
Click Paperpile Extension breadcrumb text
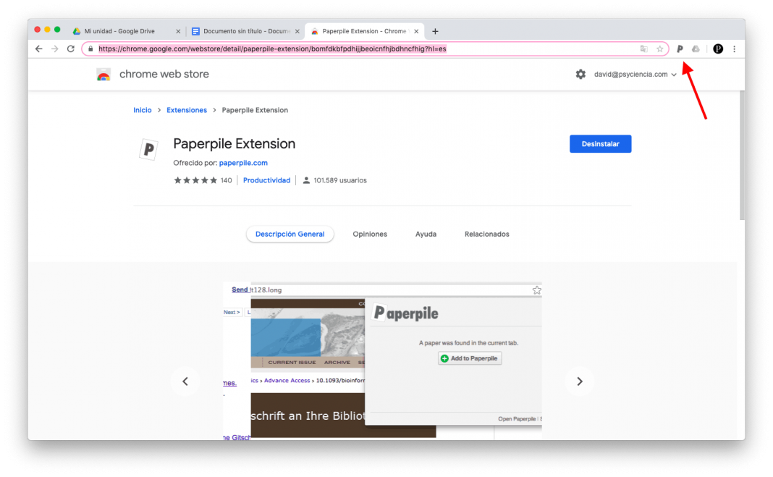click(255, 110)
